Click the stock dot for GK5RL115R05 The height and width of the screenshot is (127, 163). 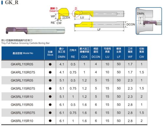50,80
